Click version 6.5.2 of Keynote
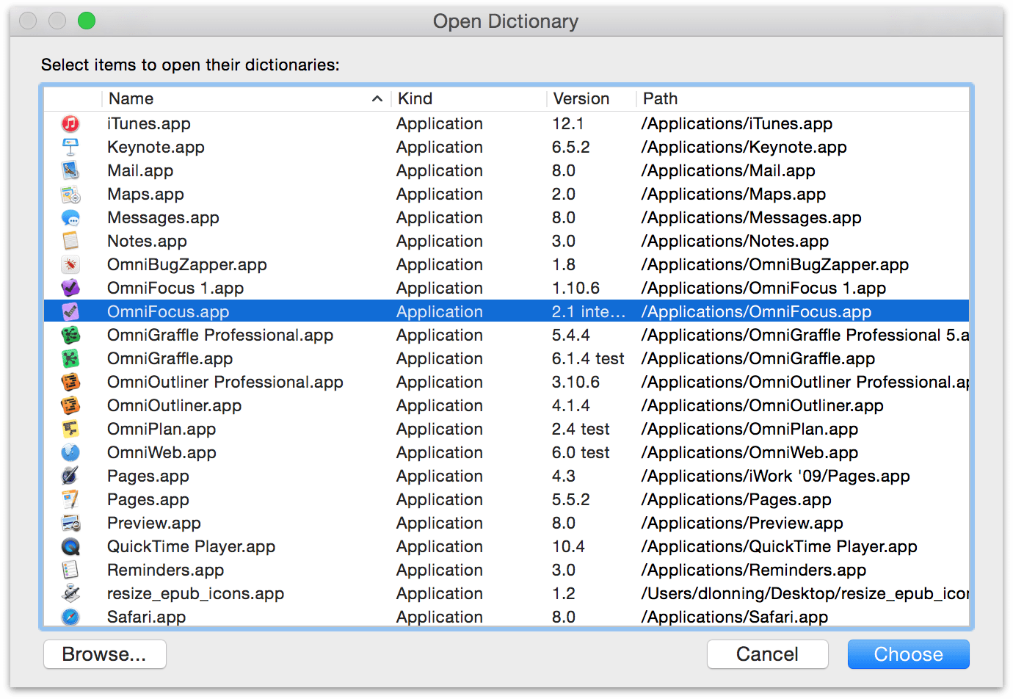 coord(571,147)
